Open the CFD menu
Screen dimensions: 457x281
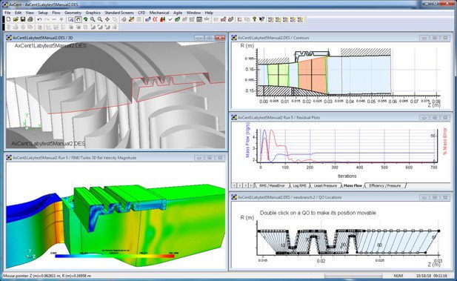point(141,13)
